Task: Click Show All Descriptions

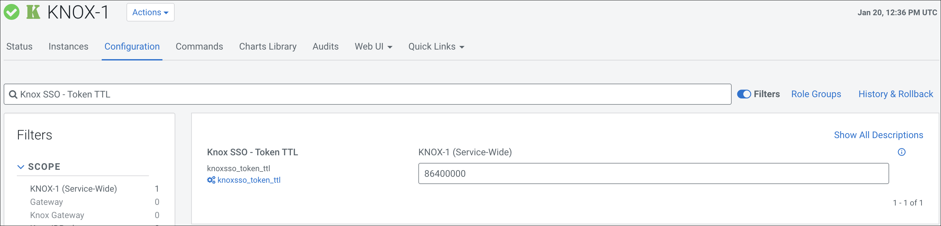Action: click(878, 135)
